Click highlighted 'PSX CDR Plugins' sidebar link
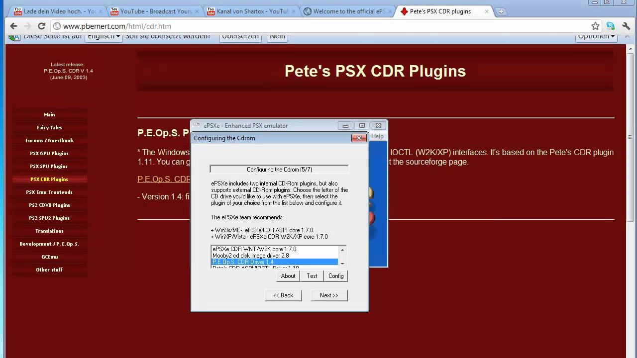This screenshot has width=637, height=358. (49, 179)
